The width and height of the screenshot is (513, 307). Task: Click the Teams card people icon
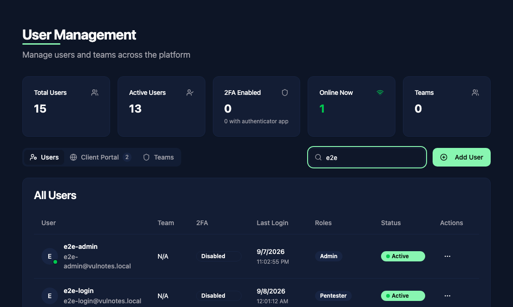(475, 93)
